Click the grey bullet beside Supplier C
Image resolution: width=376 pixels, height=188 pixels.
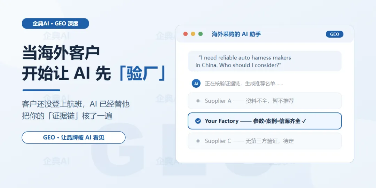pos(198,141)
